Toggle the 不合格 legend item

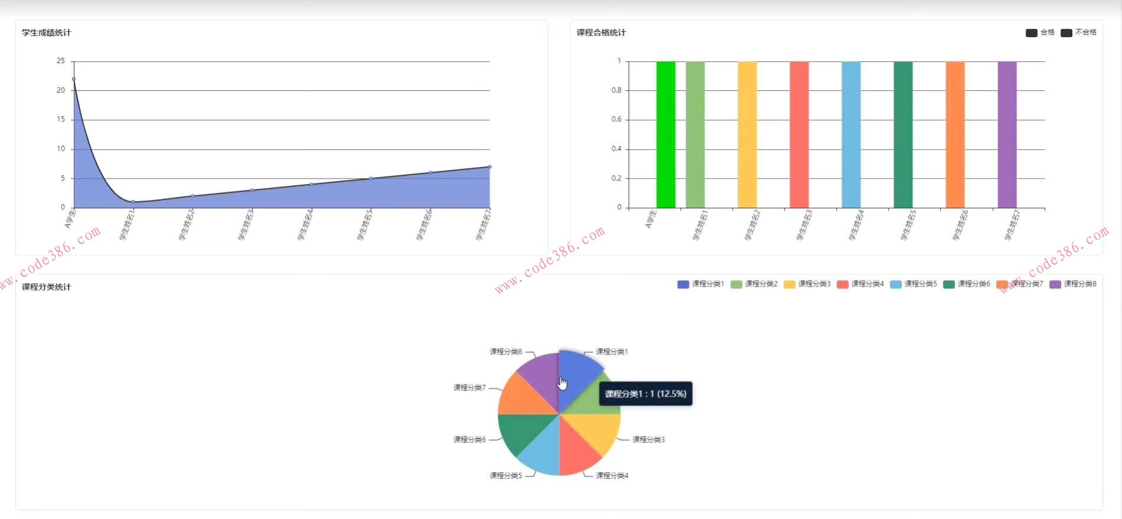click(x=1078, y=32)
